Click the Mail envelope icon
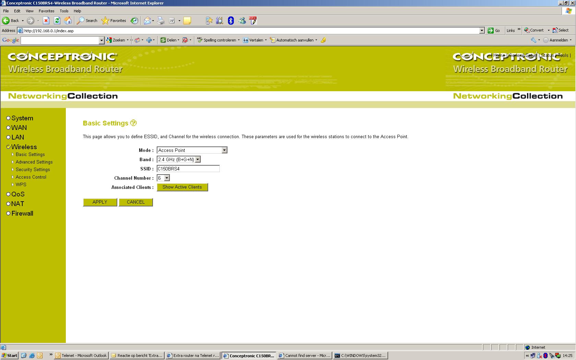The height and width of the screenshot is (360, 576). pyautogui.click(x=147, y=21)
